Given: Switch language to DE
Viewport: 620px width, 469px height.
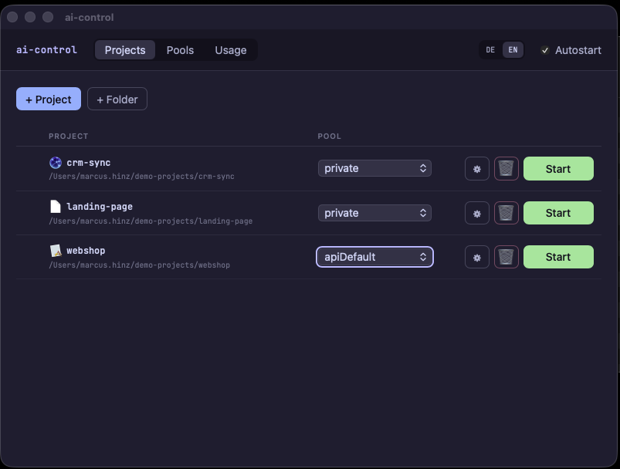Looking at the screenshot, I should pyautogui.click(x=490, y=50).
